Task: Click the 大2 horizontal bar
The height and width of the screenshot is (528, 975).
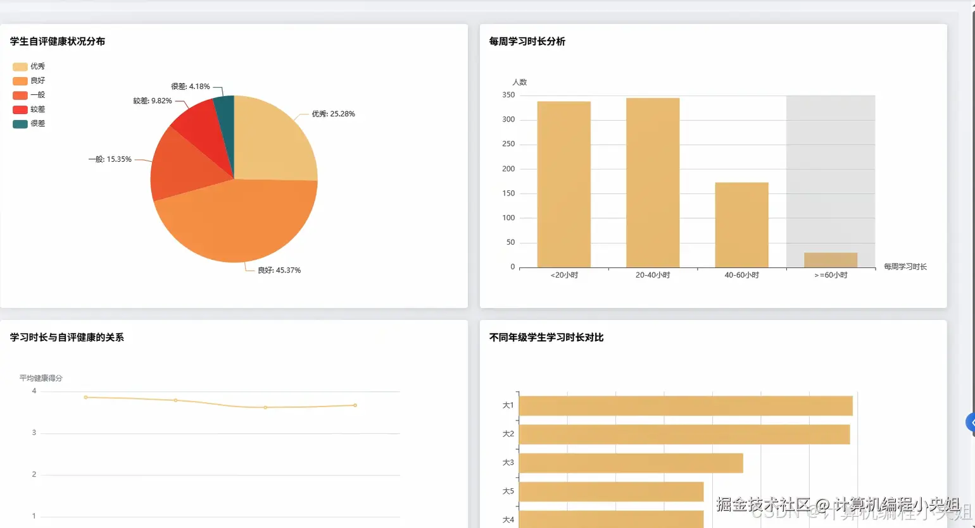Action: (684, 434)
